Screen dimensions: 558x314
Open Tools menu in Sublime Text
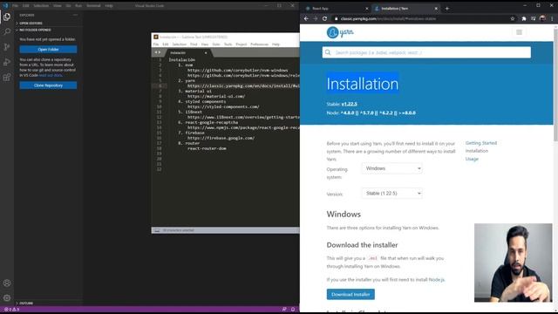click(x=228, y=44)
